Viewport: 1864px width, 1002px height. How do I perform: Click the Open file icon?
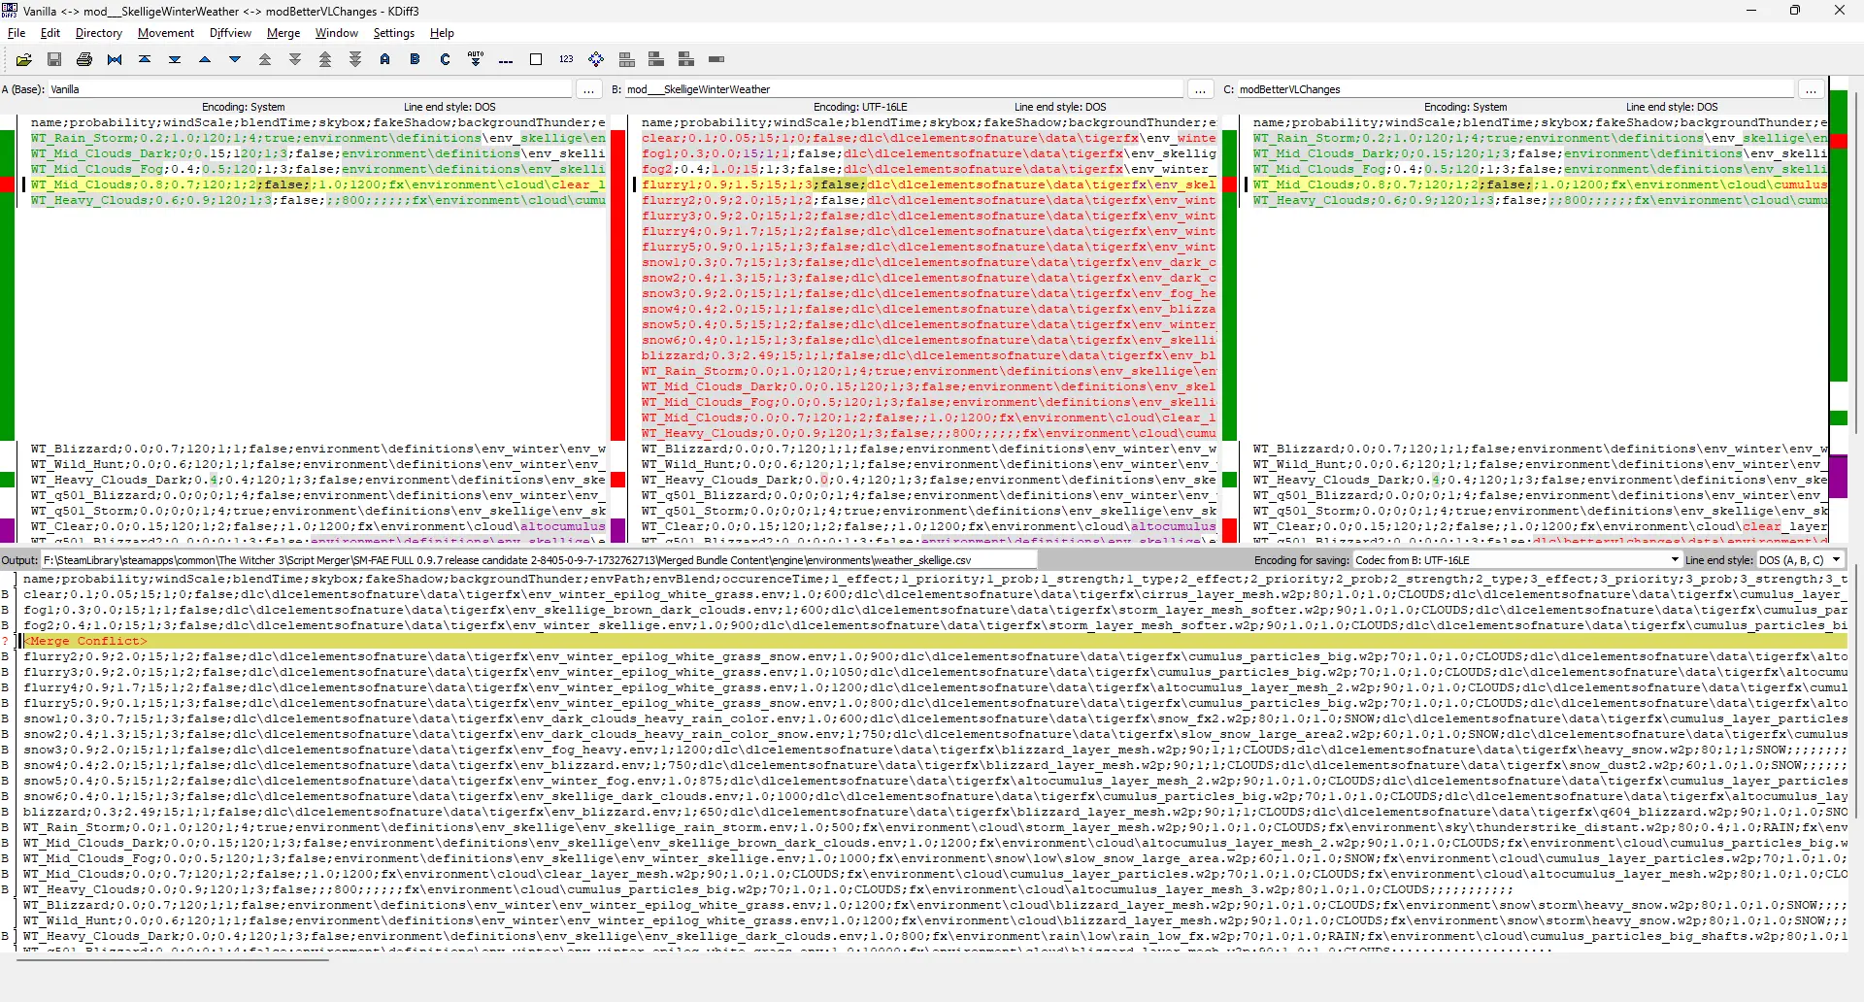click(24, 59)
